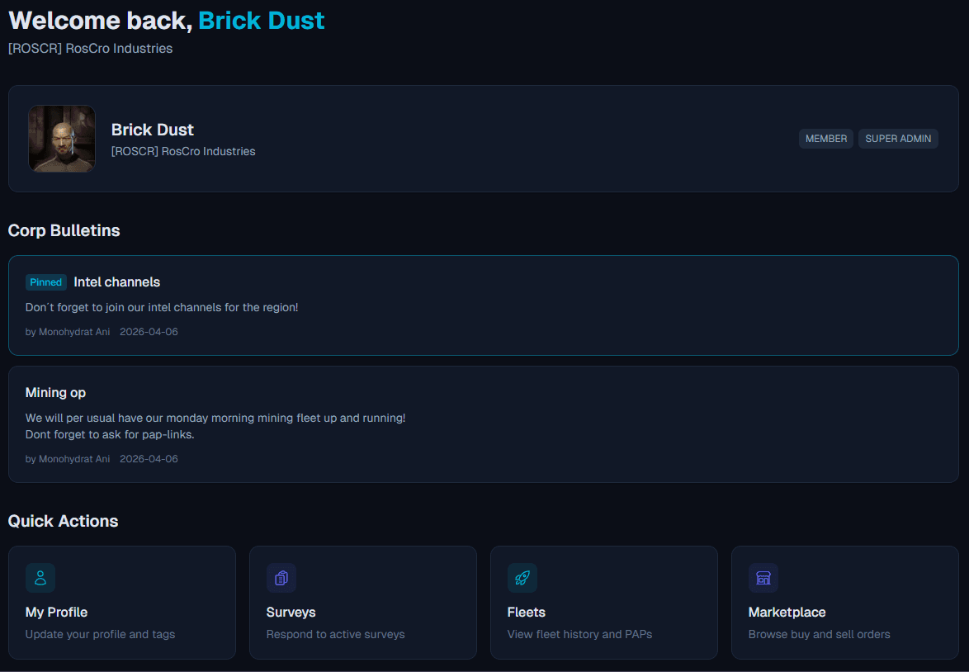Click the SUPER ADMIN role badge
The image size is (969, 672).
tap(898, 139)
